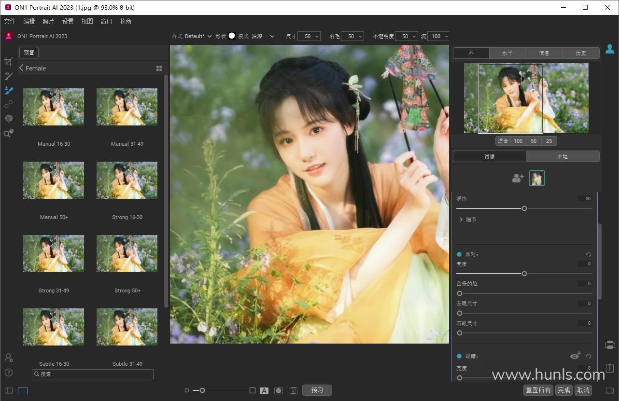Select the zoom and pan view tool

click(x=8, y=133)
